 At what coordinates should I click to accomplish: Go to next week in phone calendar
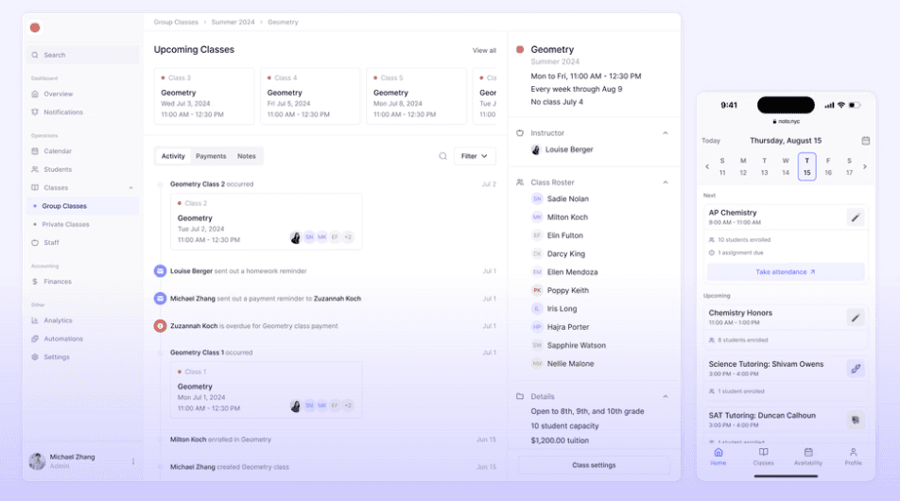pos(864,166)
